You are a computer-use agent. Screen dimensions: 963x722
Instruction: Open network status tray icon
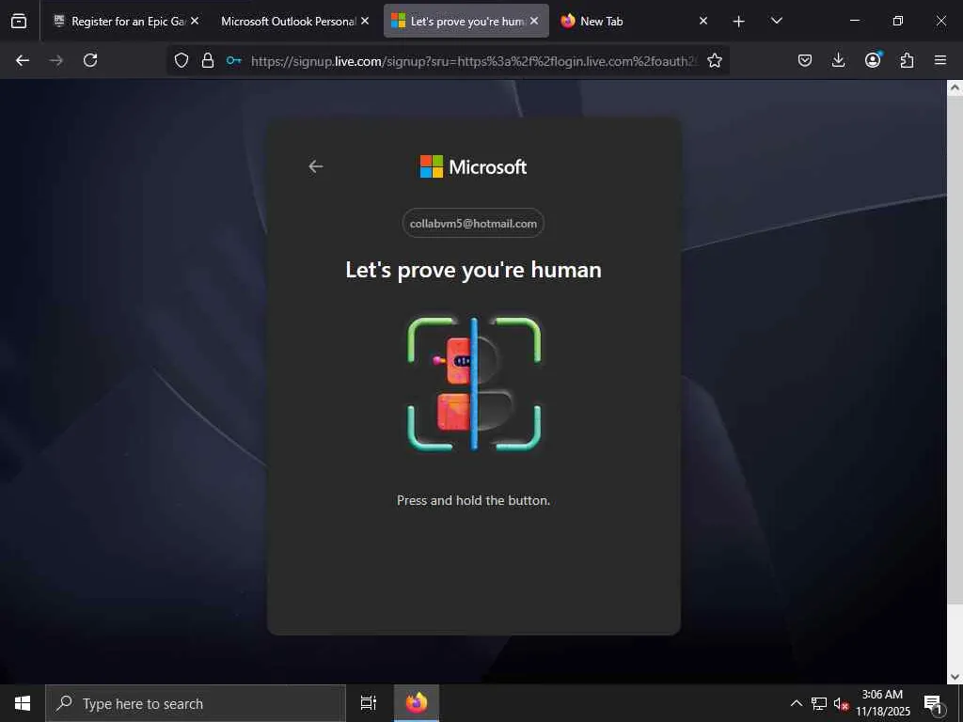[x=819, y=703]
